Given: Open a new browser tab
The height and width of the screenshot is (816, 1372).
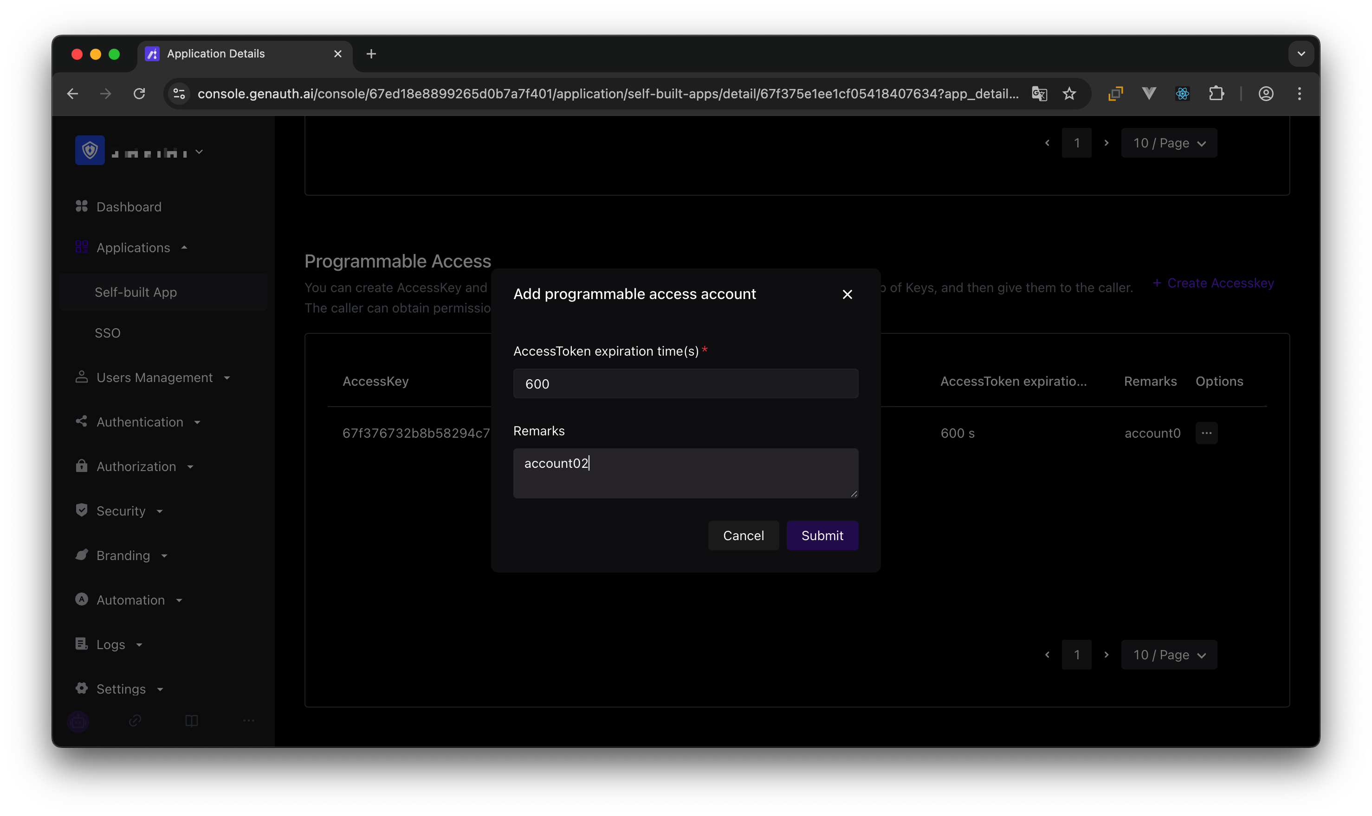Looking at the screenshot, I should click(x=371, y=53).
